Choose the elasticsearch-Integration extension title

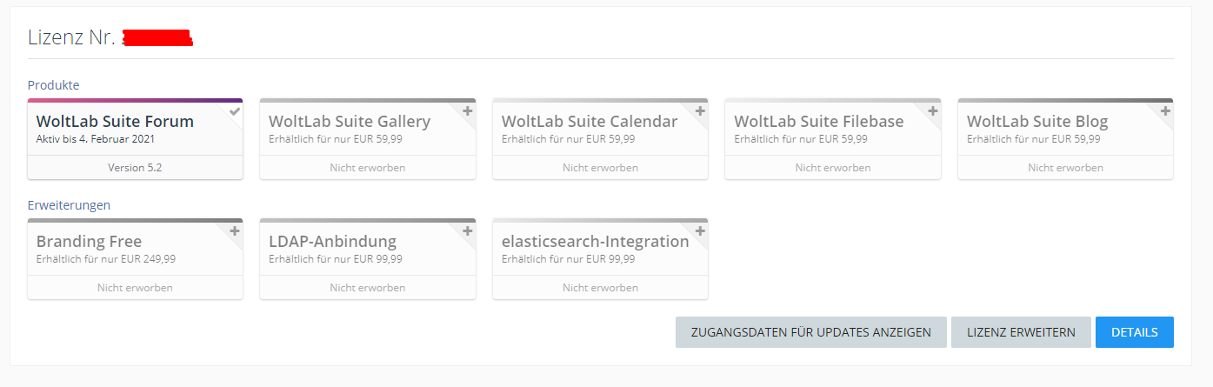595,242
